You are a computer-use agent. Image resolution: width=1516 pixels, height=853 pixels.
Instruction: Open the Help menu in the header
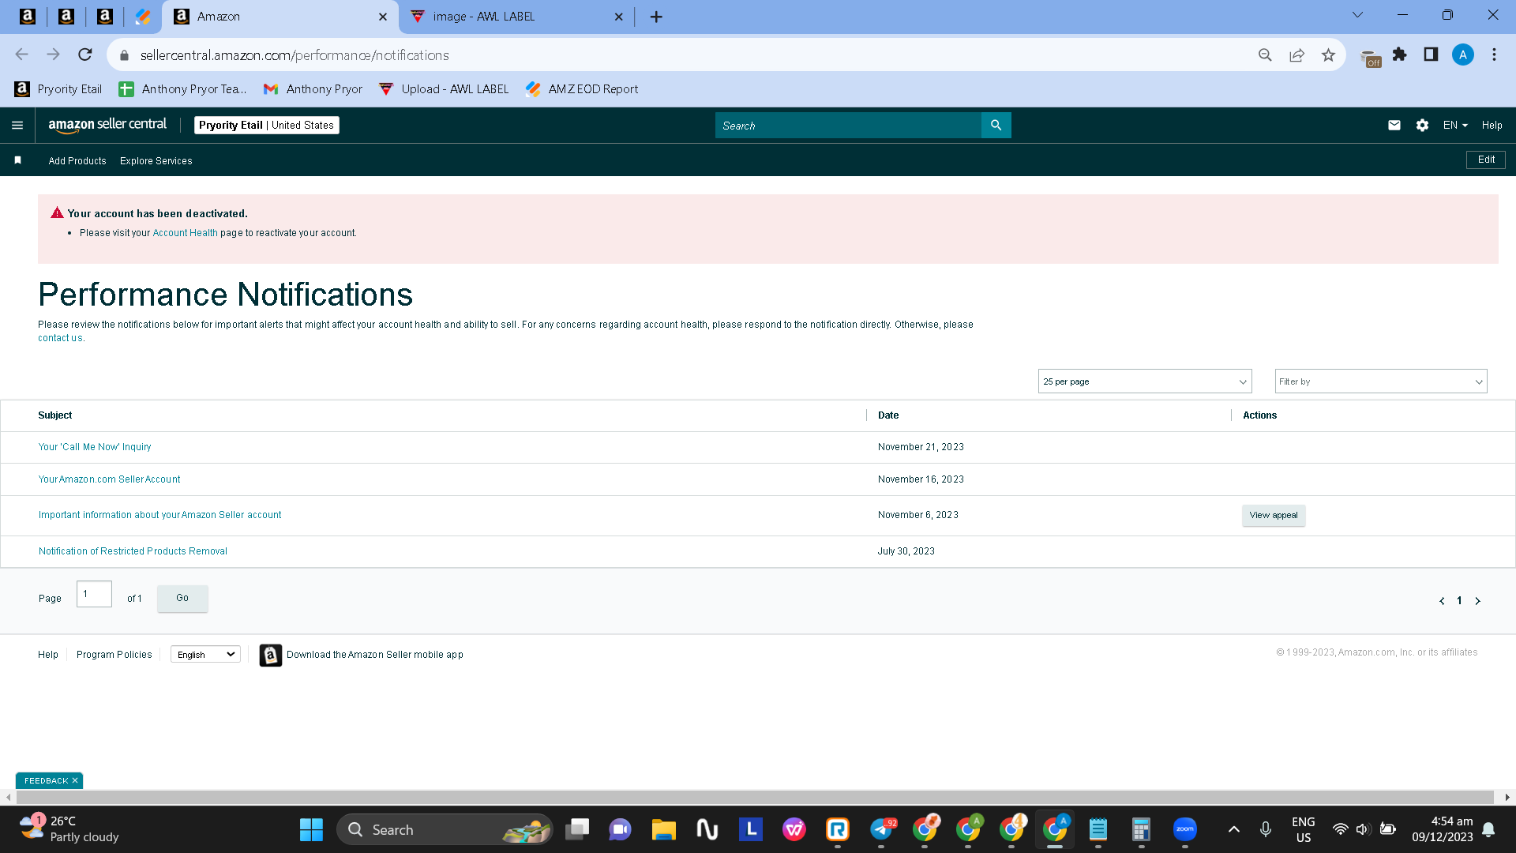click(x=1492, y=126)
